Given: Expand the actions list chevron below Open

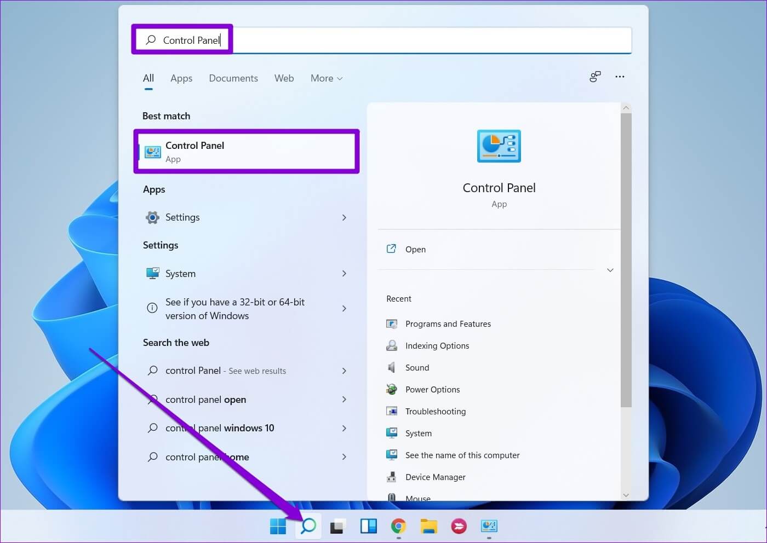Looking at the screenshot, I should tap(610, 270).
